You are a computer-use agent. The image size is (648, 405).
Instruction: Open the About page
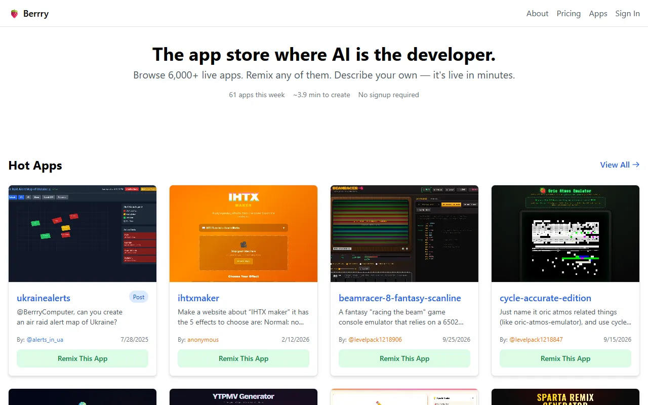pos(537,14)
